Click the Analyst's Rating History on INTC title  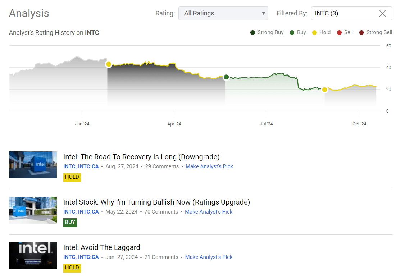pos(54,33)
